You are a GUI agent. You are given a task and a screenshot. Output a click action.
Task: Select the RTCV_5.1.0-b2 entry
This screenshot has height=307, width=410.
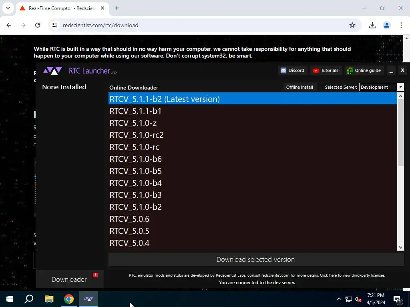click(x=253, y=207)
